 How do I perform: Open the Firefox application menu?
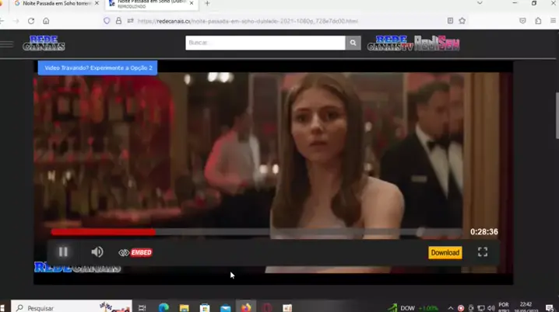click(x=552, y=21)
